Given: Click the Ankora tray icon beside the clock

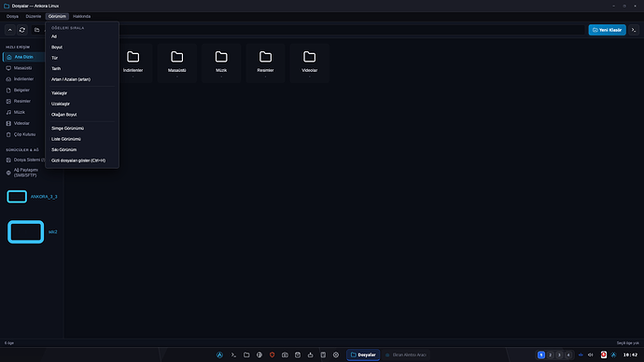Looking at the screenshot, I should (x=613, y=355).
